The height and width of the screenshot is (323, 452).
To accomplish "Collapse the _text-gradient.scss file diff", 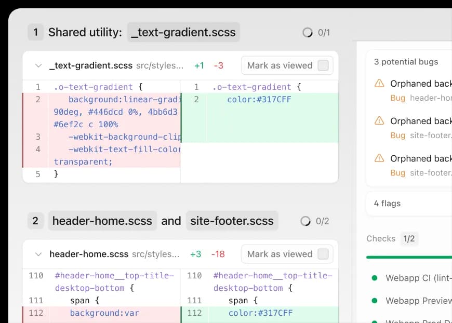I will pos(38,66).
